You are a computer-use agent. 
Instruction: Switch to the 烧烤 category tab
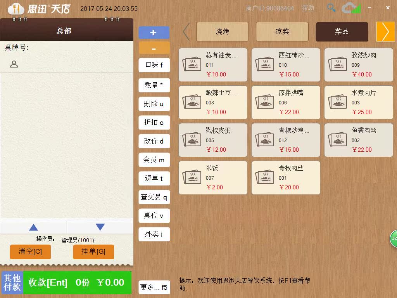coord(222,32)
